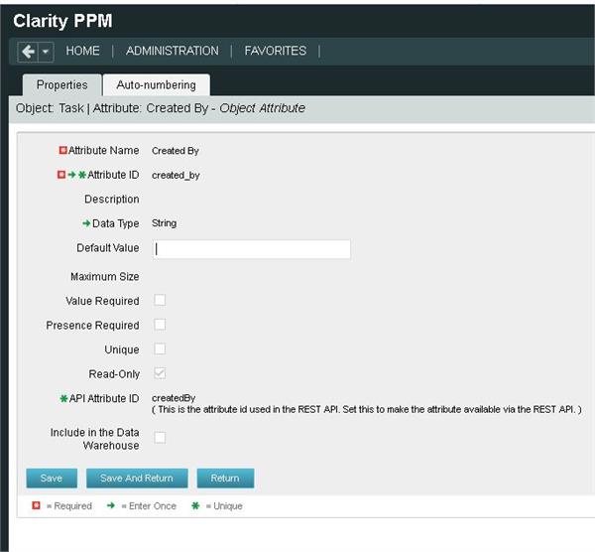Click the Clarity PPM logo title
Image resolution: width=595 pixels, height=552 pixels.
[62, 21]
